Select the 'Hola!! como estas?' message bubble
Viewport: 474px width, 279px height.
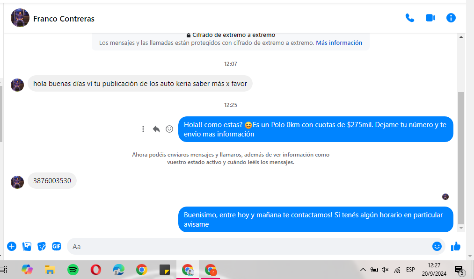[x=315, y=129]
